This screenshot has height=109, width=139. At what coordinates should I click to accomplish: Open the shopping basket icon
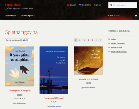pos(136,16)
